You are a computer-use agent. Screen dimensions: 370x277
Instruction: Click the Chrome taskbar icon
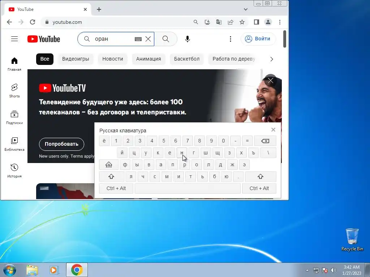tap(77, 270)
